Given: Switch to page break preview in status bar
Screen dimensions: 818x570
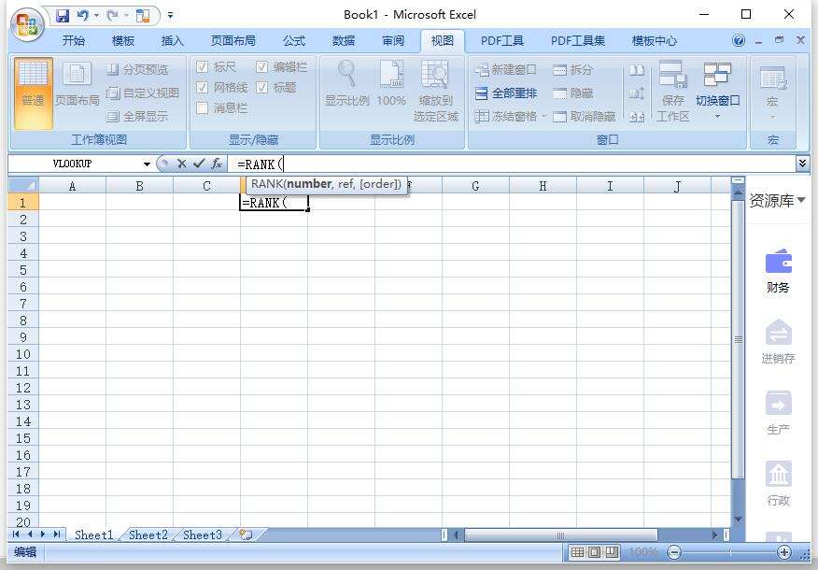Looking at the screenshot, I should pos(612,551).
